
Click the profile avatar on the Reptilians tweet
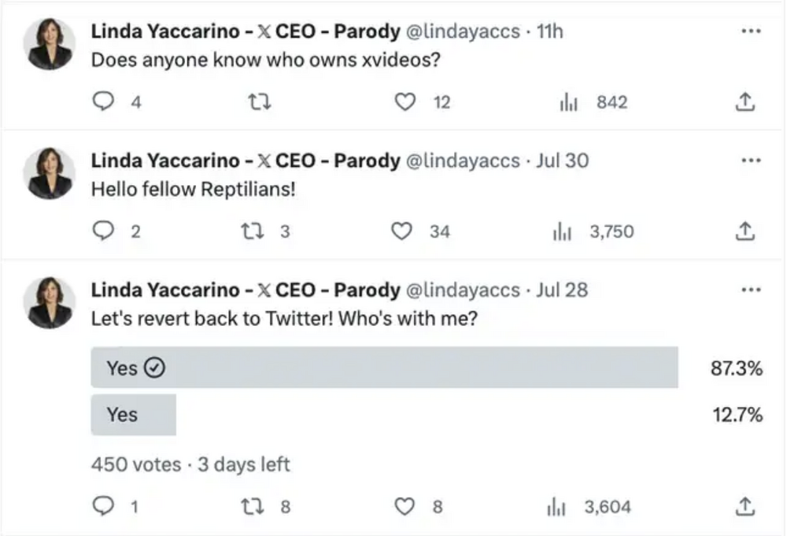click(x=50, y=173)
